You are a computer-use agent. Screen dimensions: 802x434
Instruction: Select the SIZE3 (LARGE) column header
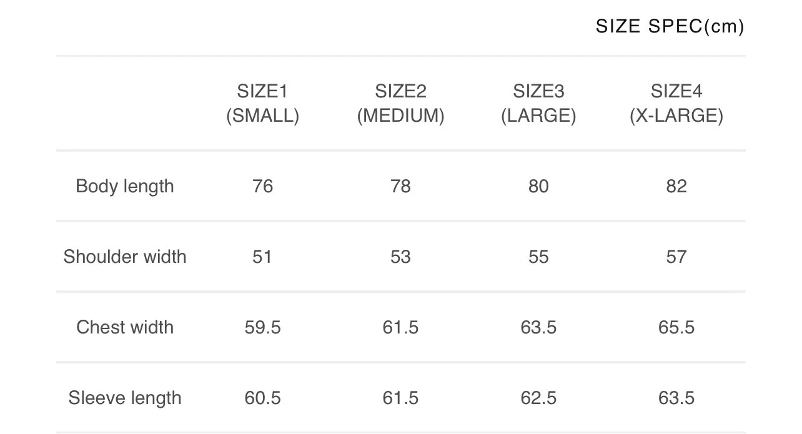(x=538, y=104)
